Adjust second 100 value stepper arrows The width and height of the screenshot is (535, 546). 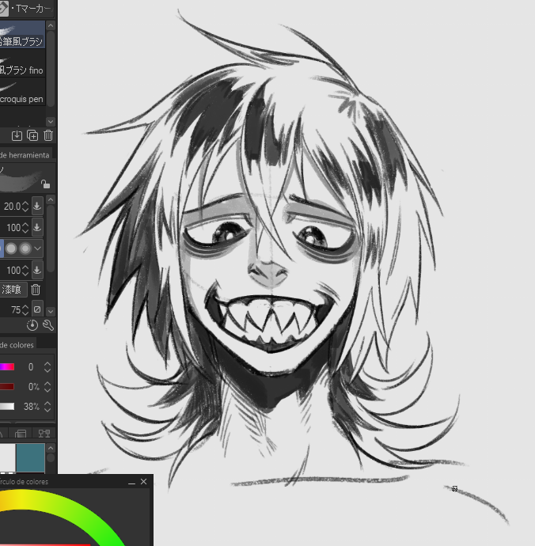[x=25, y=271]
